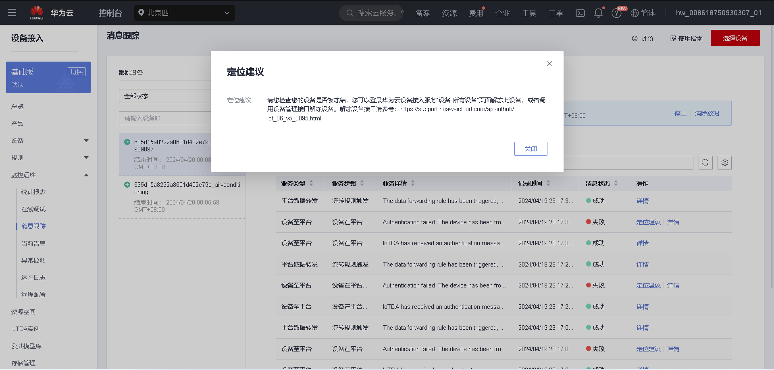Refresh the message table with the refresh icon
The image size is (774, 370).
[705, 163]
